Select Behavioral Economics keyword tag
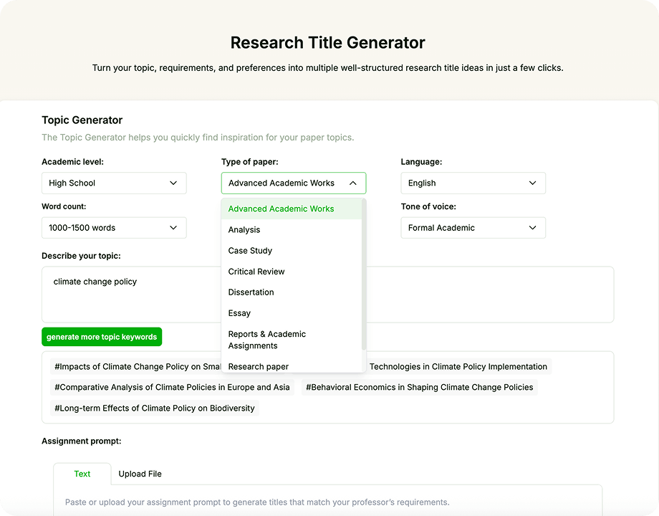This screenshot has width=659, height=516. (x=419, y=387)
